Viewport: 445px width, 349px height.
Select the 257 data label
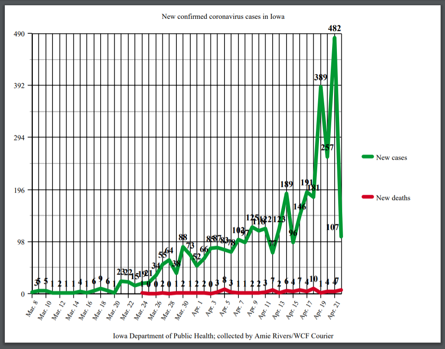pos(327,148)
